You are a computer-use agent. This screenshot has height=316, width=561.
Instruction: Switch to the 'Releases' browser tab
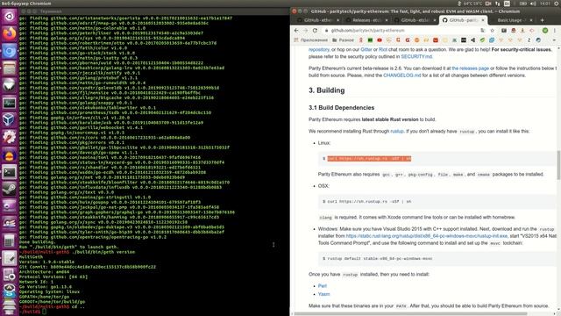pos(366,20)
